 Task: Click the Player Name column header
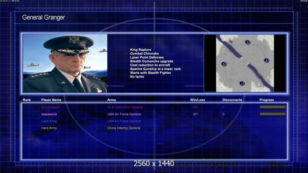[51, 100]
